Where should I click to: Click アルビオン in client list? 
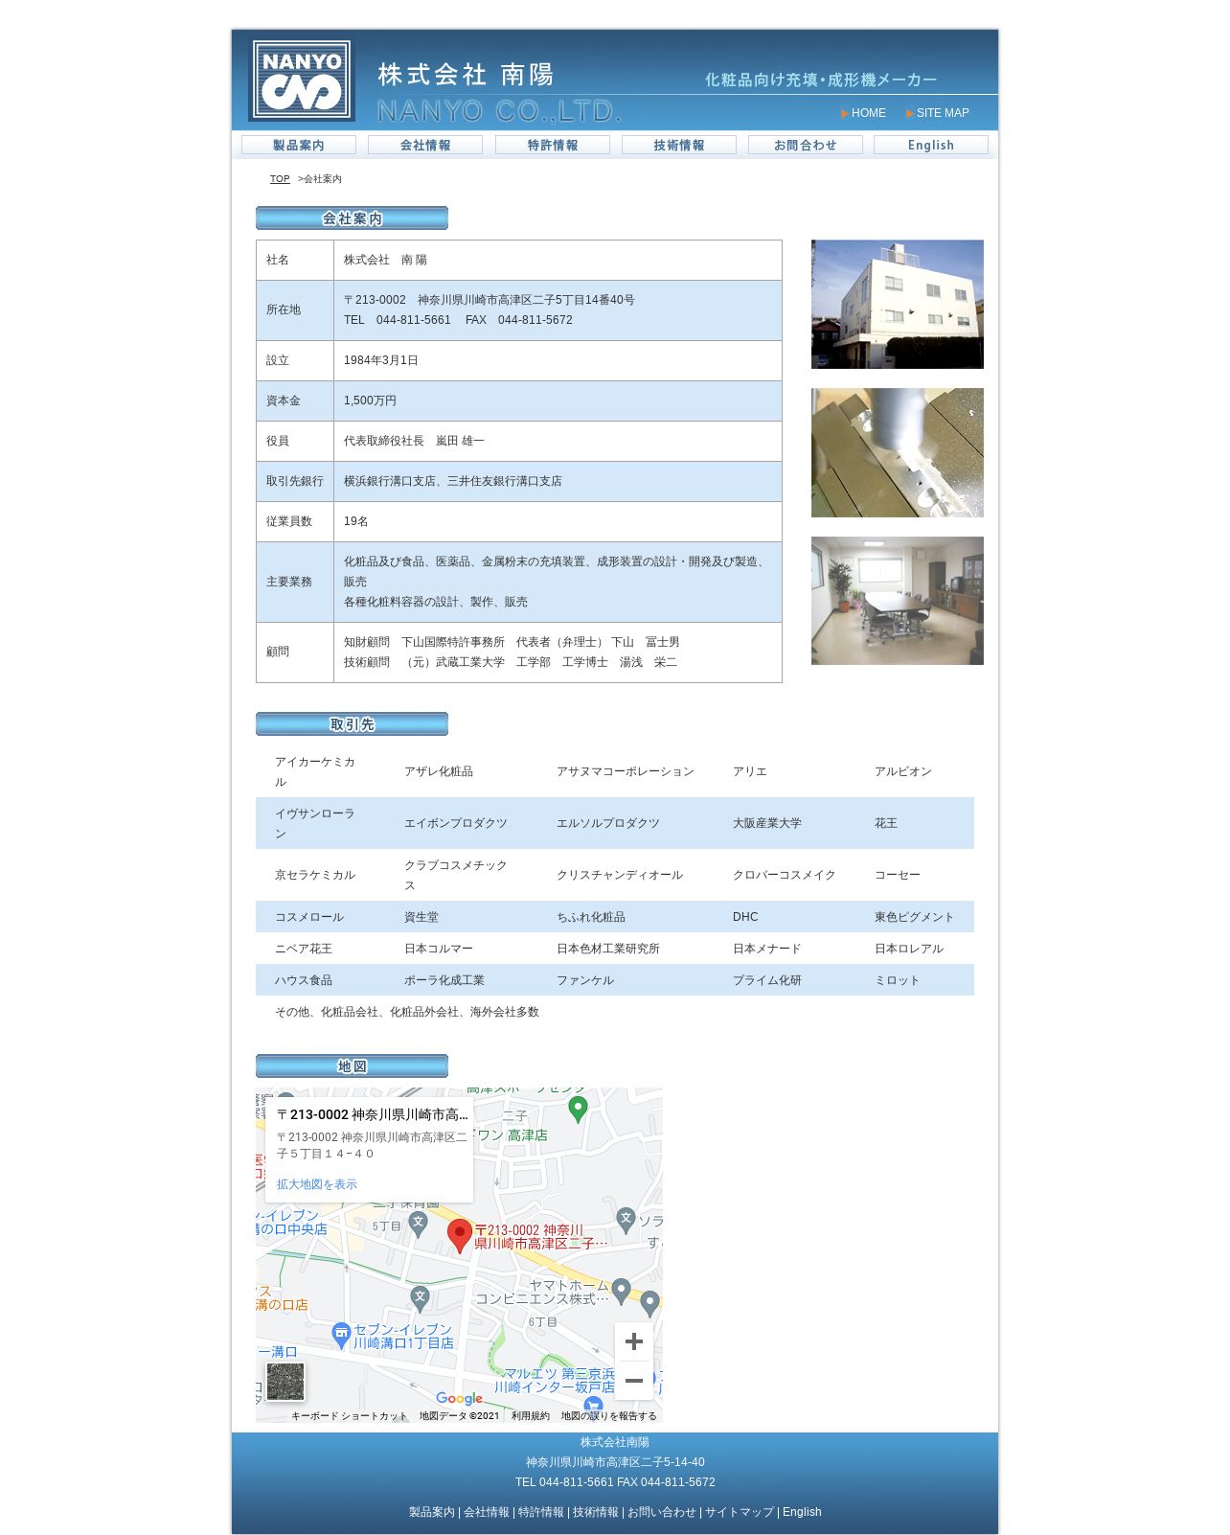pyautogui.click(x=903, y=771)
